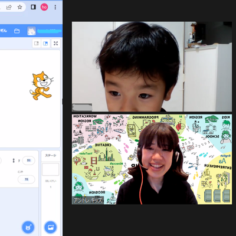Select the stage backdrop thumbnail
The width and height of the screenshot is (236, 236).
51,169
